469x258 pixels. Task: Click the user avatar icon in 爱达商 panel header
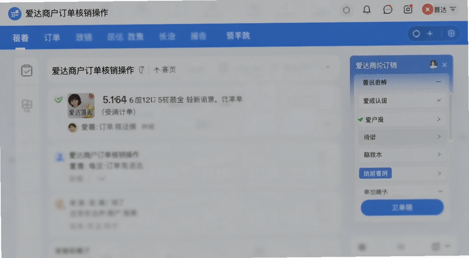(x=433, y=64)
